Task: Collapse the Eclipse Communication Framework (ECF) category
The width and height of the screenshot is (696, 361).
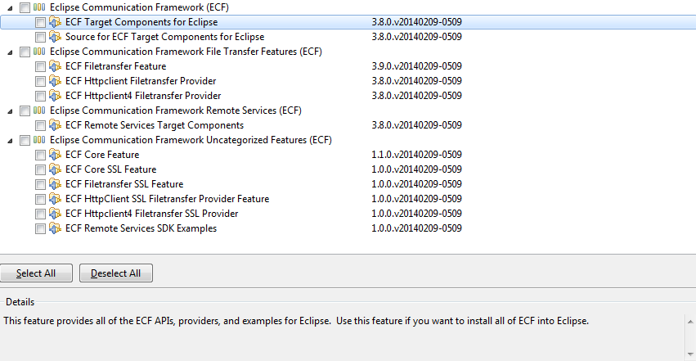Action: [10, 8]
